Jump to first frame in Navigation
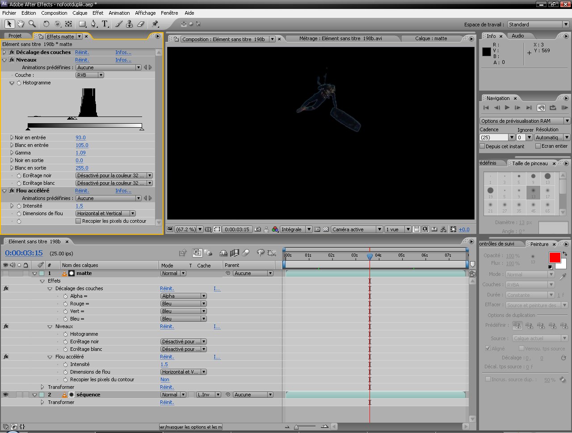Image resolution: width=572 pixels, height=433 pixels. point(486,108)
